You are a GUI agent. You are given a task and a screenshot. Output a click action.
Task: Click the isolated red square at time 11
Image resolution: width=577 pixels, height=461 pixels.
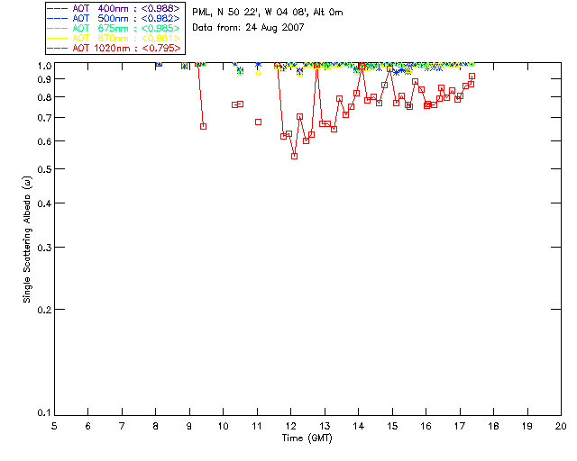coord(259,122)
